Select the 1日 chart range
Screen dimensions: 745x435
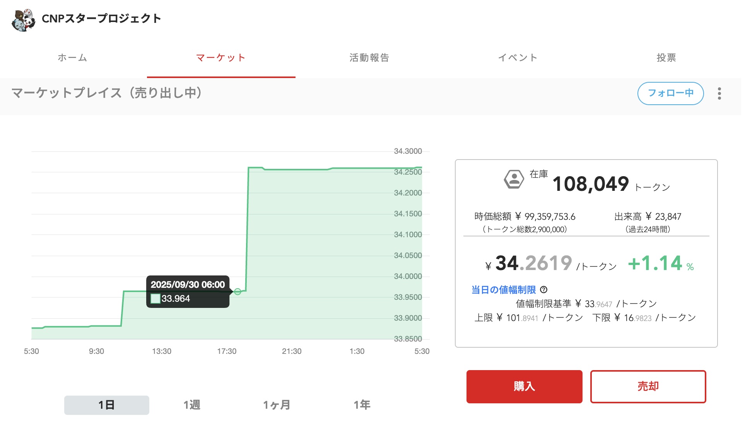tap(106, 405)
